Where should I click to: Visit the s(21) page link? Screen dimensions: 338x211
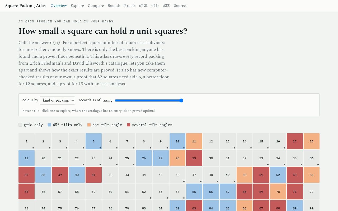click(x=155, y=6)
